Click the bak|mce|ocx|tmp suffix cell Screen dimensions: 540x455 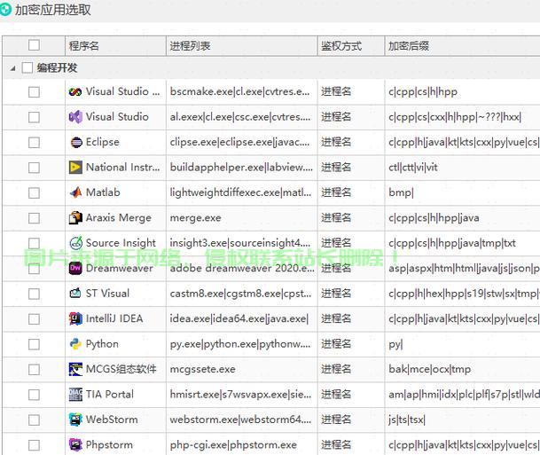tap(462, 369)
